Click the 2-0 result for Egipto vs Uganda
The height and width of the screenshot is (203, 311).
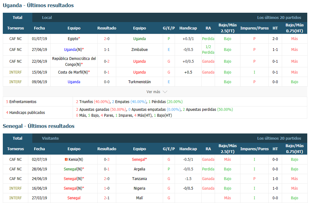coord(107,39)
